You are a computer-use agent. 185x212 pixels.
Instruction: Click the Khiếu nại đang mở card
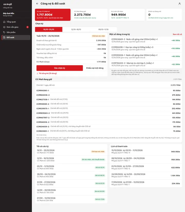click(x=164, y=15)
